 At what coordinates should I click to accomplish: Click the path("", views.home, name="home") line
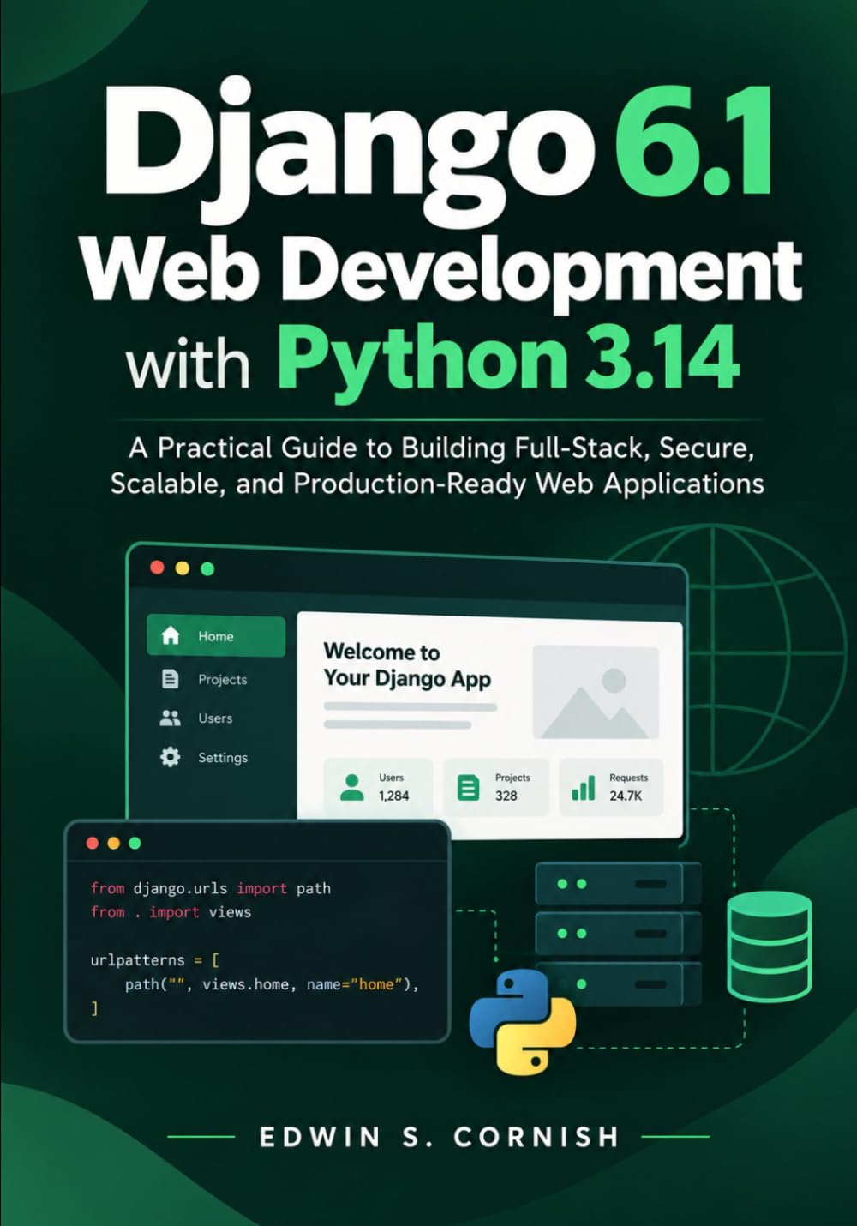tap(272, 984)
